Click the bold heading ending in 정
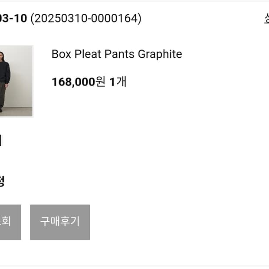The width and height of the screenshot is (269, 269). click(x=1, y=181)
